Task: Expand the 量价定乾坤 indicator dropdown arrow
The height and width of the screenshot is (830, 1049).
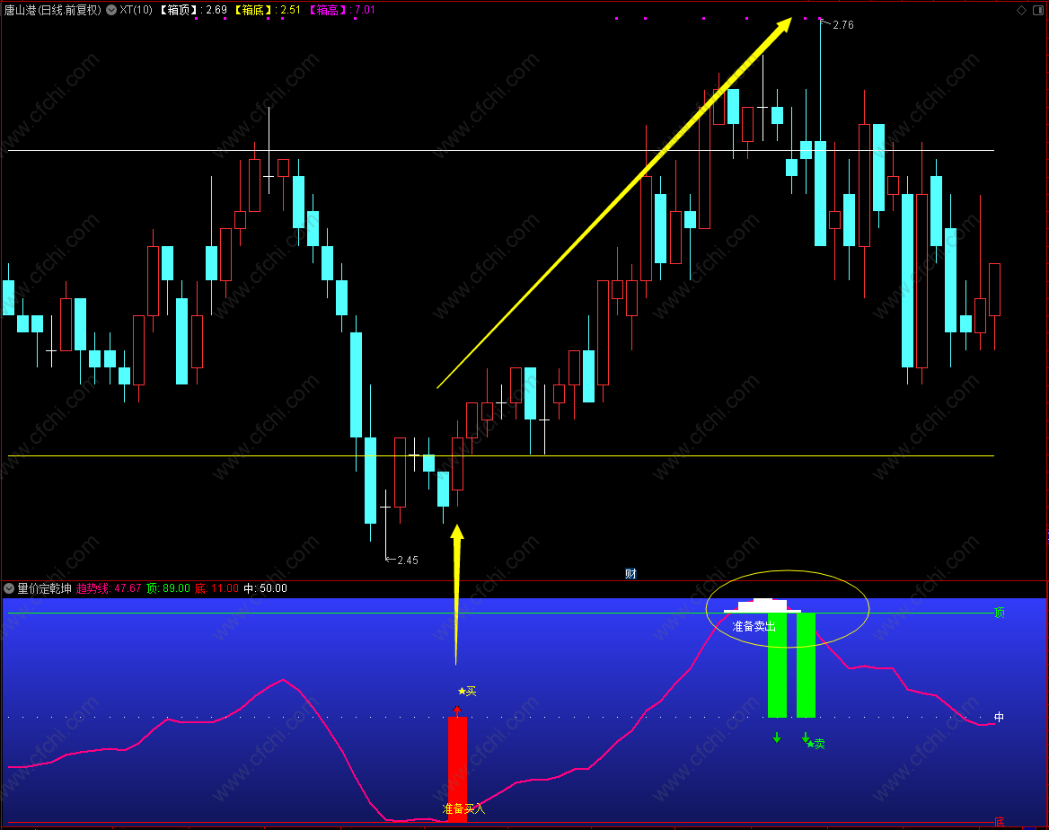Action: [9, 588]
